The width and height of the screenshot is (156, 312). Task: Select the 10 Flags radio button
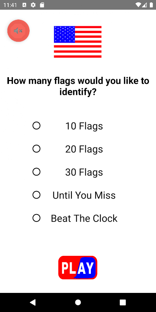[36, 126]
